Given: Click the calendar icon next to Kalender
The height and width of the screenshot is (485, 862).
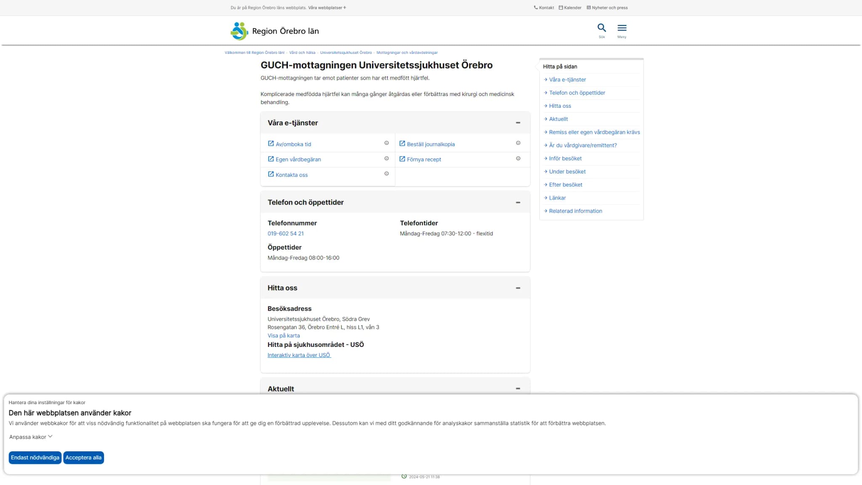Looking at the screenshot, I should click(x=561, y=8).
